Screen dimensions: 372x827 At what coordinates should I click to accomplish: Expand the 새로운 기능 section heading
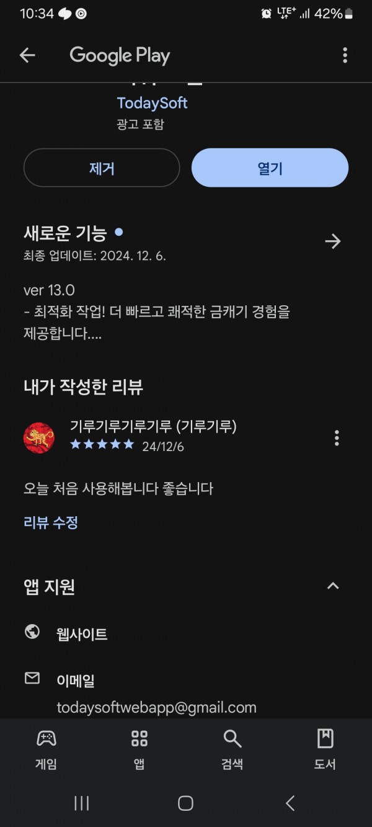pos(65,233)
